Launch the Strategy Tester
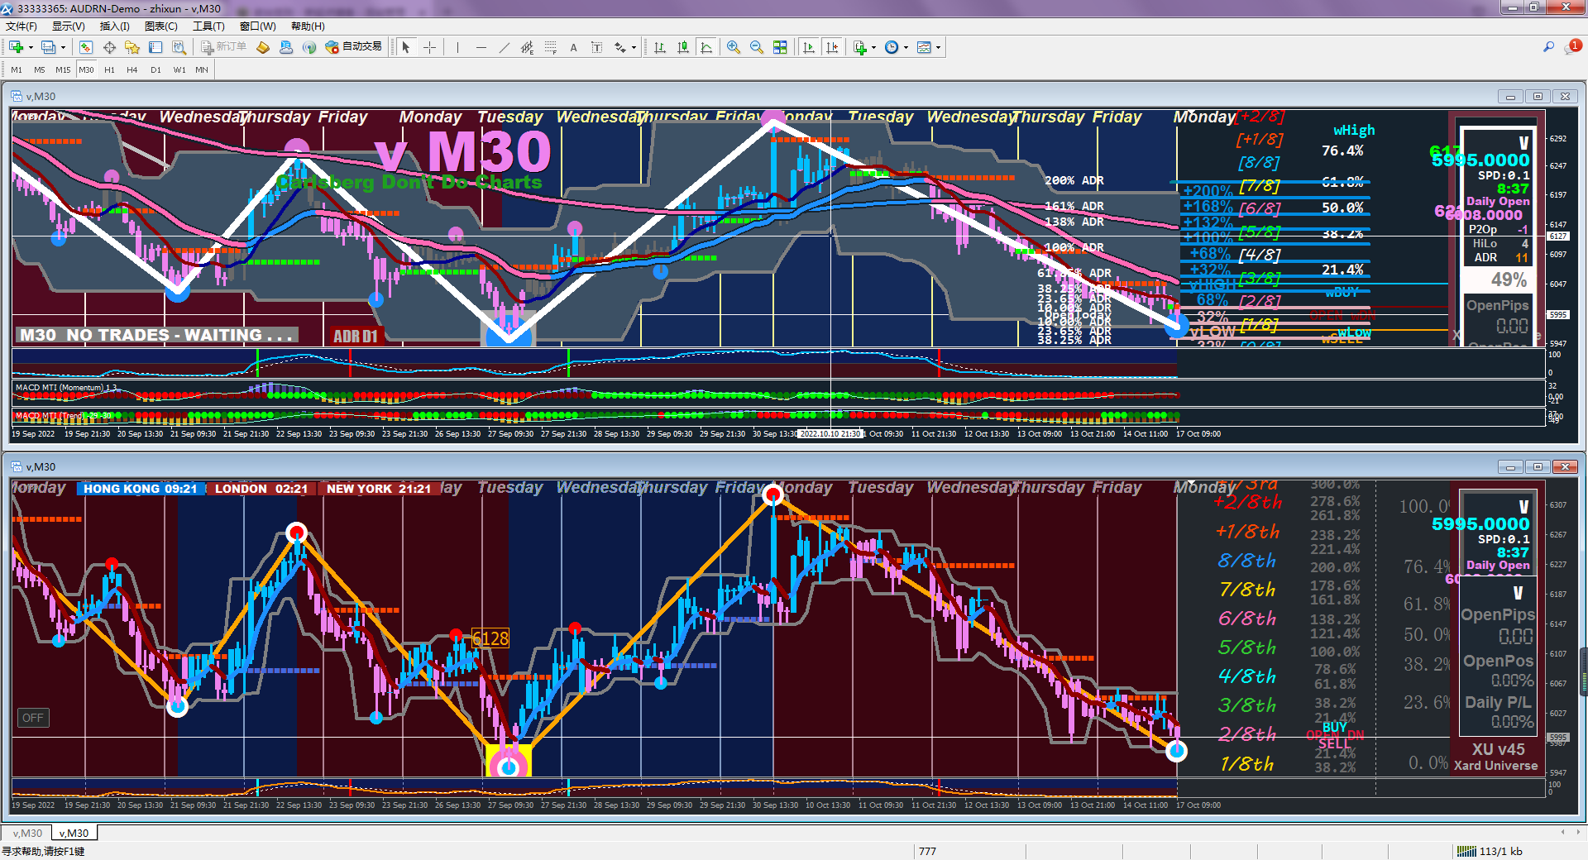This screenshot has width=1588, height=860. point(179,47)
